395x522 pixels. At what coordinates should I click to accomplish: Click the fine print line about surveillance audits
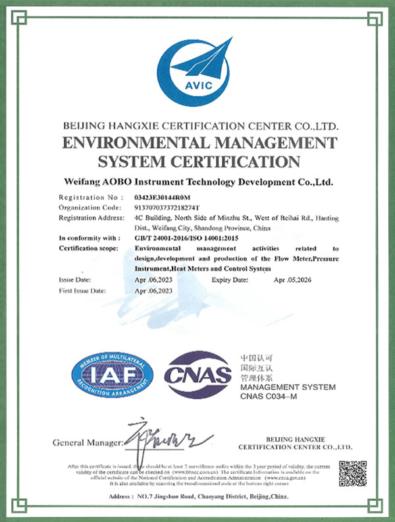coord(199,467)
